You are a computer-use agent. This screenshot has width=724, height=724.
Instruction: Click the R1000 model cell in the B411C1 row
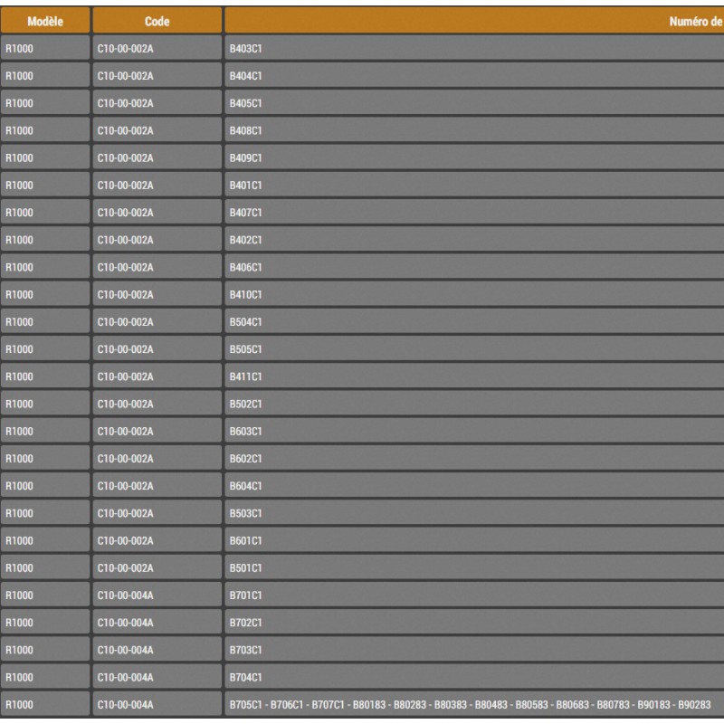[x=45, y=376]
